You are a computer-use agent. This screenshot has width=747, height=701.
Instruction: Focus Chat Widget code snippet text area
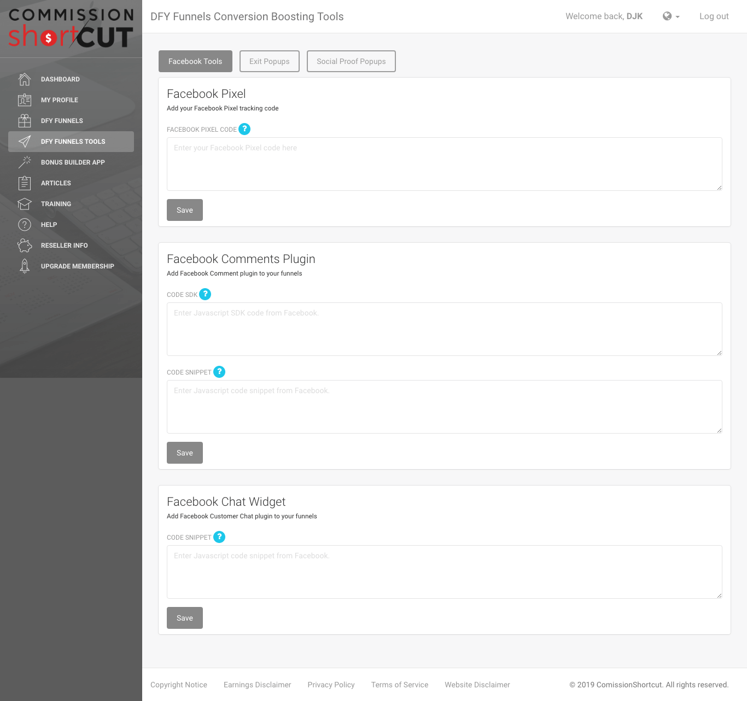click(x=445, y=572)
